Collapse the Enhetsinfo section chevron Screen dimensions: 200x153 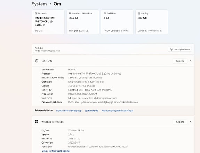pos(191,61)
